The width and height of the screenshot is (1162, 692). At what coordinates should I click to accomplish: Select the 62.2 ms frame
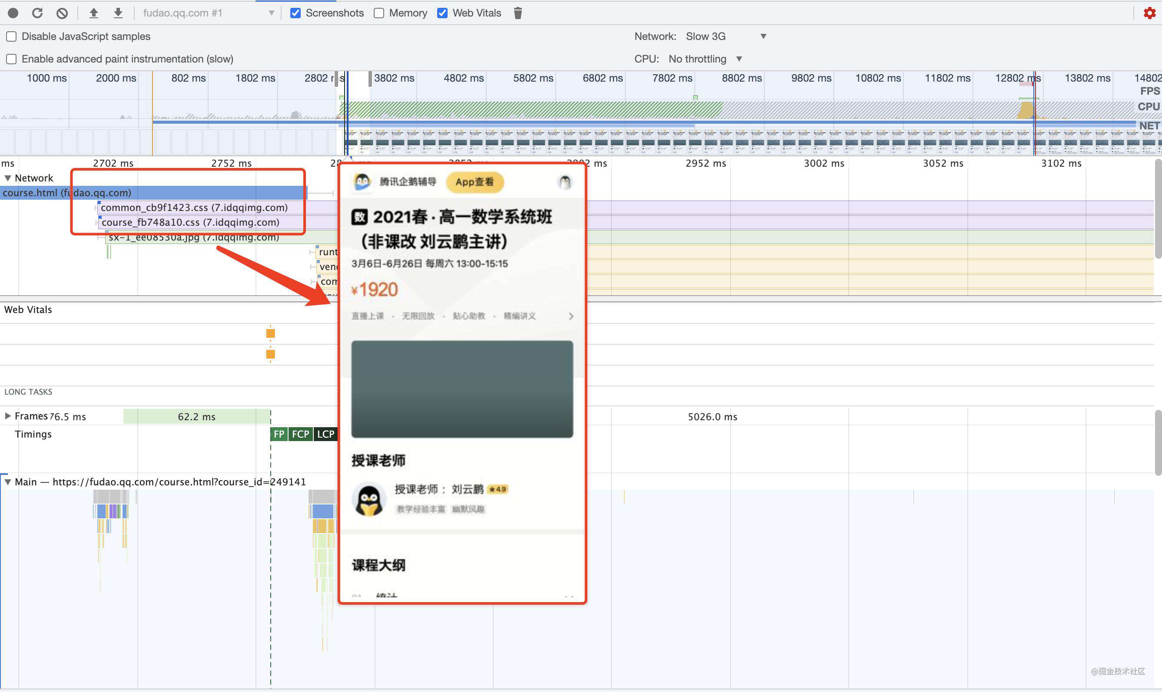tap(196, 416)
